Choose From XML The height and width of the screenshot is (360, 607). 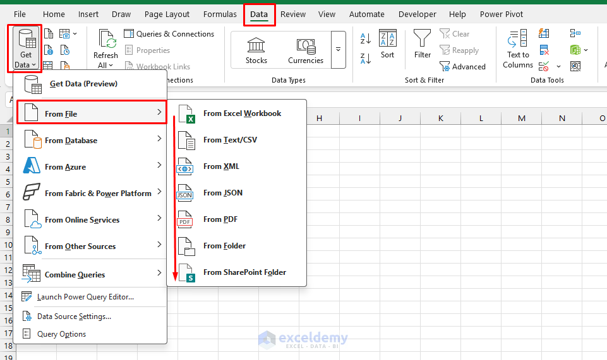(236, 166)
